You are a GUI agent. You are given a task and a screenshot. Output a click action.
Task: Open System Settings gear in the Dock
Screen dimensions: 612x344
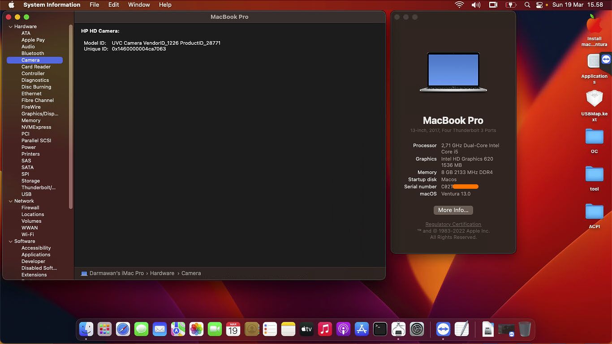pyautogui.click(x=417, y=329)
